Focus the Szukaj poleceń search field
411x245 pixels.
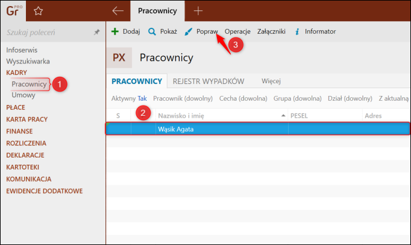[x=48, y=33]
